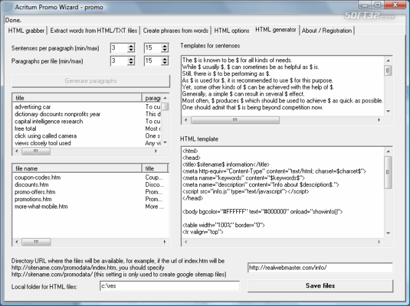410x306 pixels.
Task: Select 'views closely tool used' row
Action: (x=86, y=143)
